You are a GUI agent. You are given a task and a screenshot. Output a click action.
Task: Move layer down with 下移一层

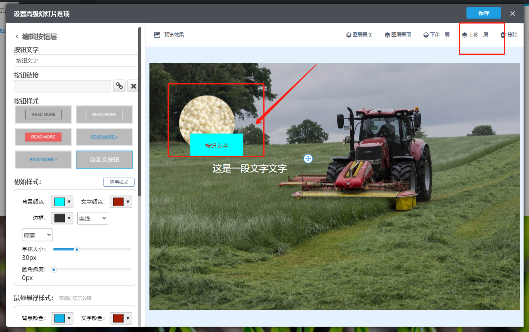[x=436, y=35]
